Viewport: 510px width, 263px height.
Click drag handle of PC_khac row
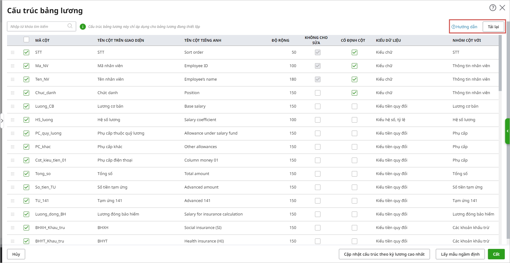point(13,147)
